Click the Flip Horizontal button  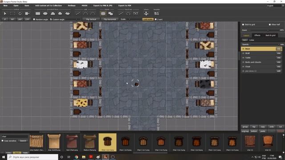click(110, 19)
